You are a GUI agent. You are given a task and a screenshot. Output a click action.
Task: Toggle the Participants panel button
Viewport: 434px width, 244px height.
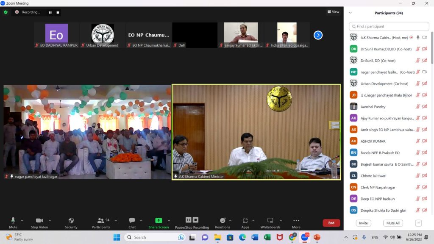point(101,223)
